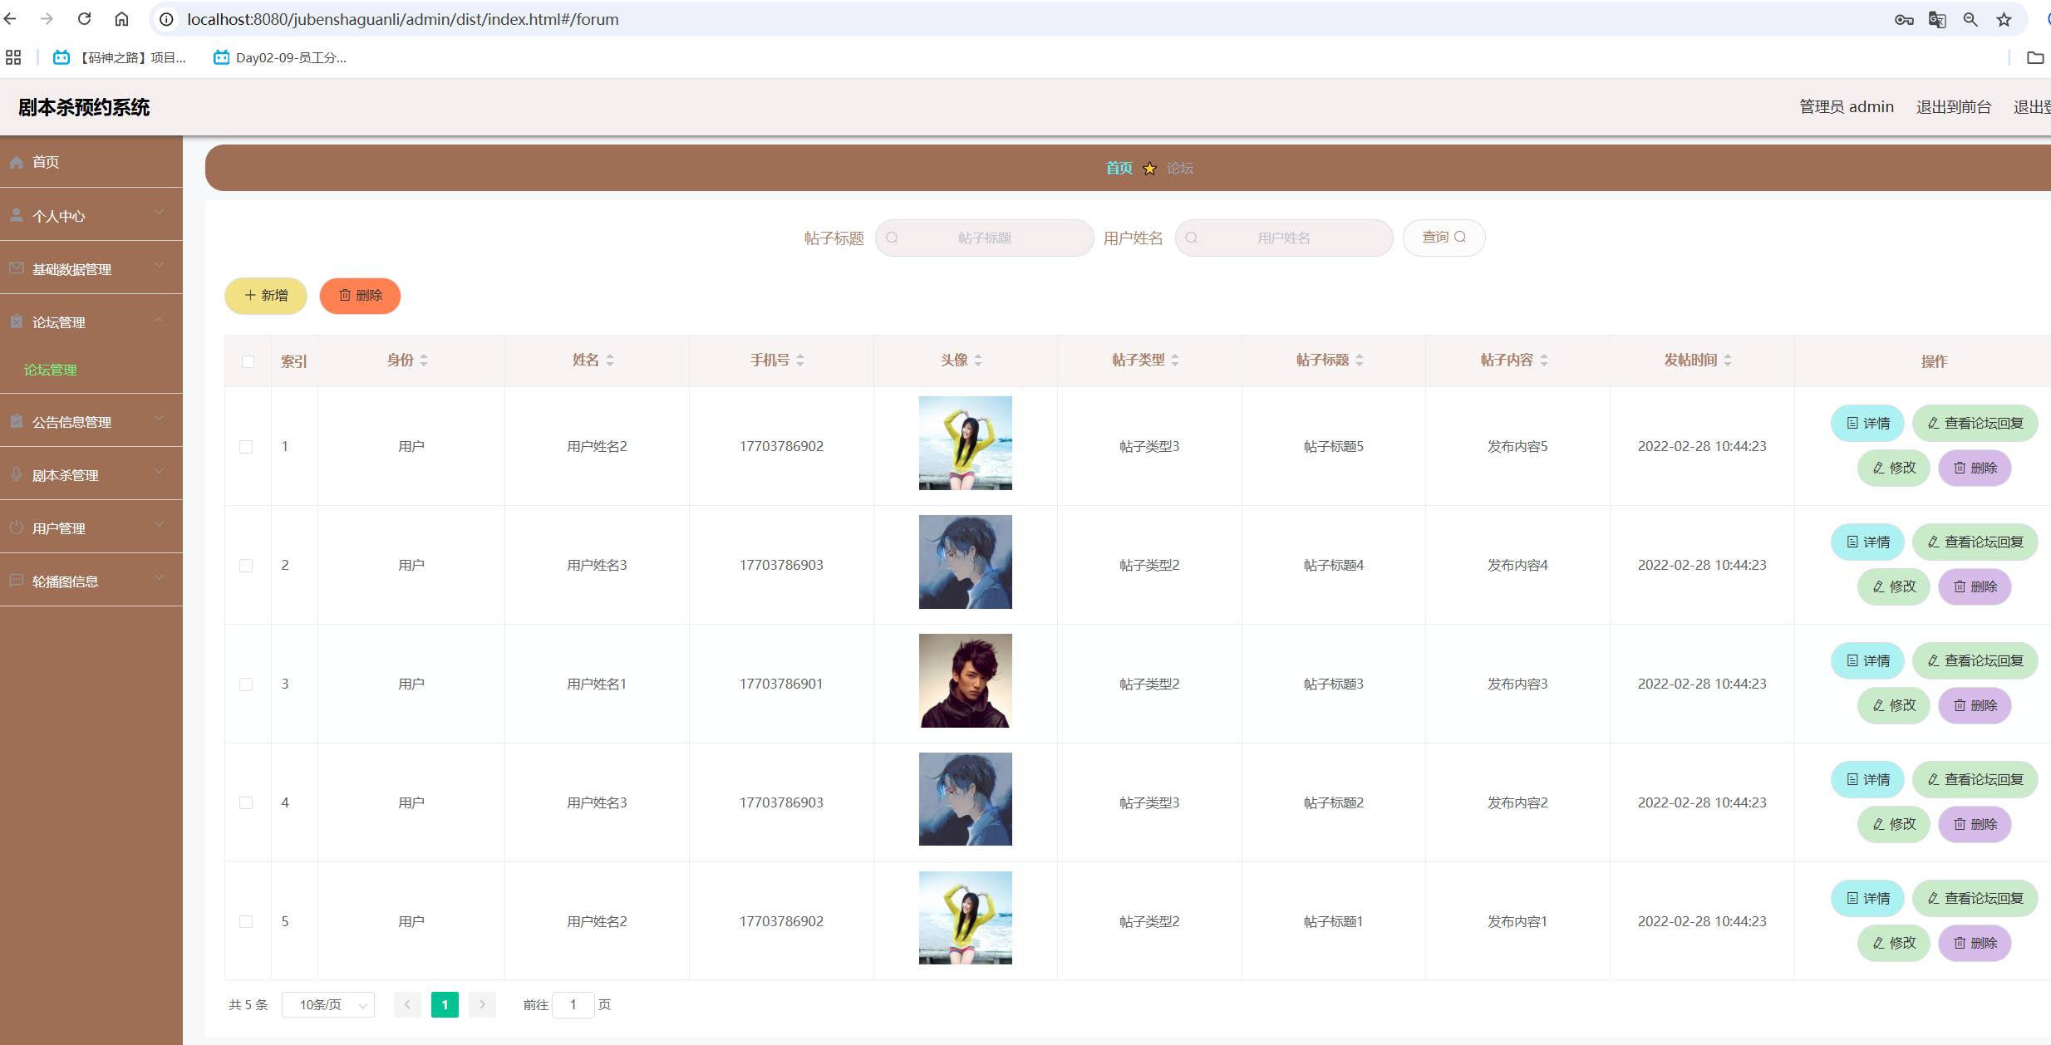Click the translate page icon
This screenshot has width=2051, height=1045.
pos(1936,19)
